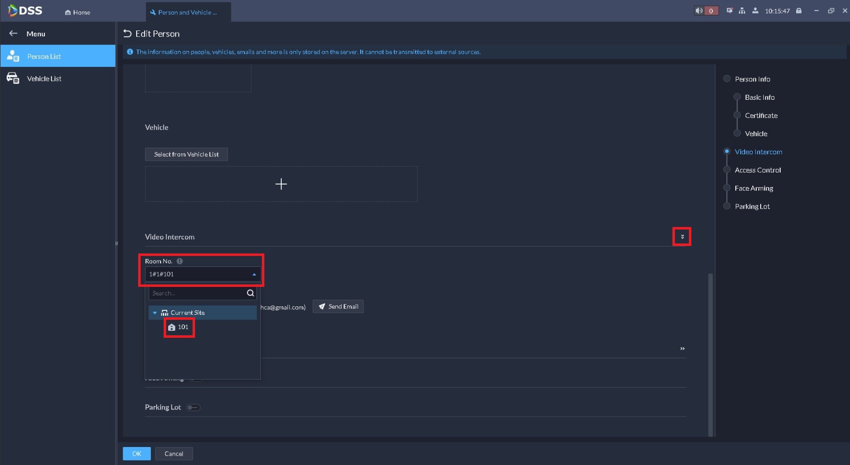The height and width of the screenshot is (465, 850).
Task: Click the Send Email button
Action: click(x=338, y=307)
